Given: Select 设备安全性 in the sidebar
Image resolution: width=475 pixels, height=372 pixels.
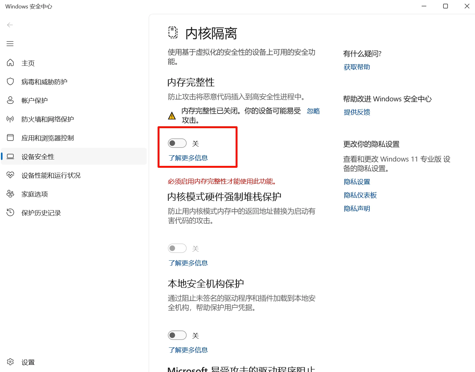Looking at the screenshot, I should pyautogui.click(x=38, y=157).
